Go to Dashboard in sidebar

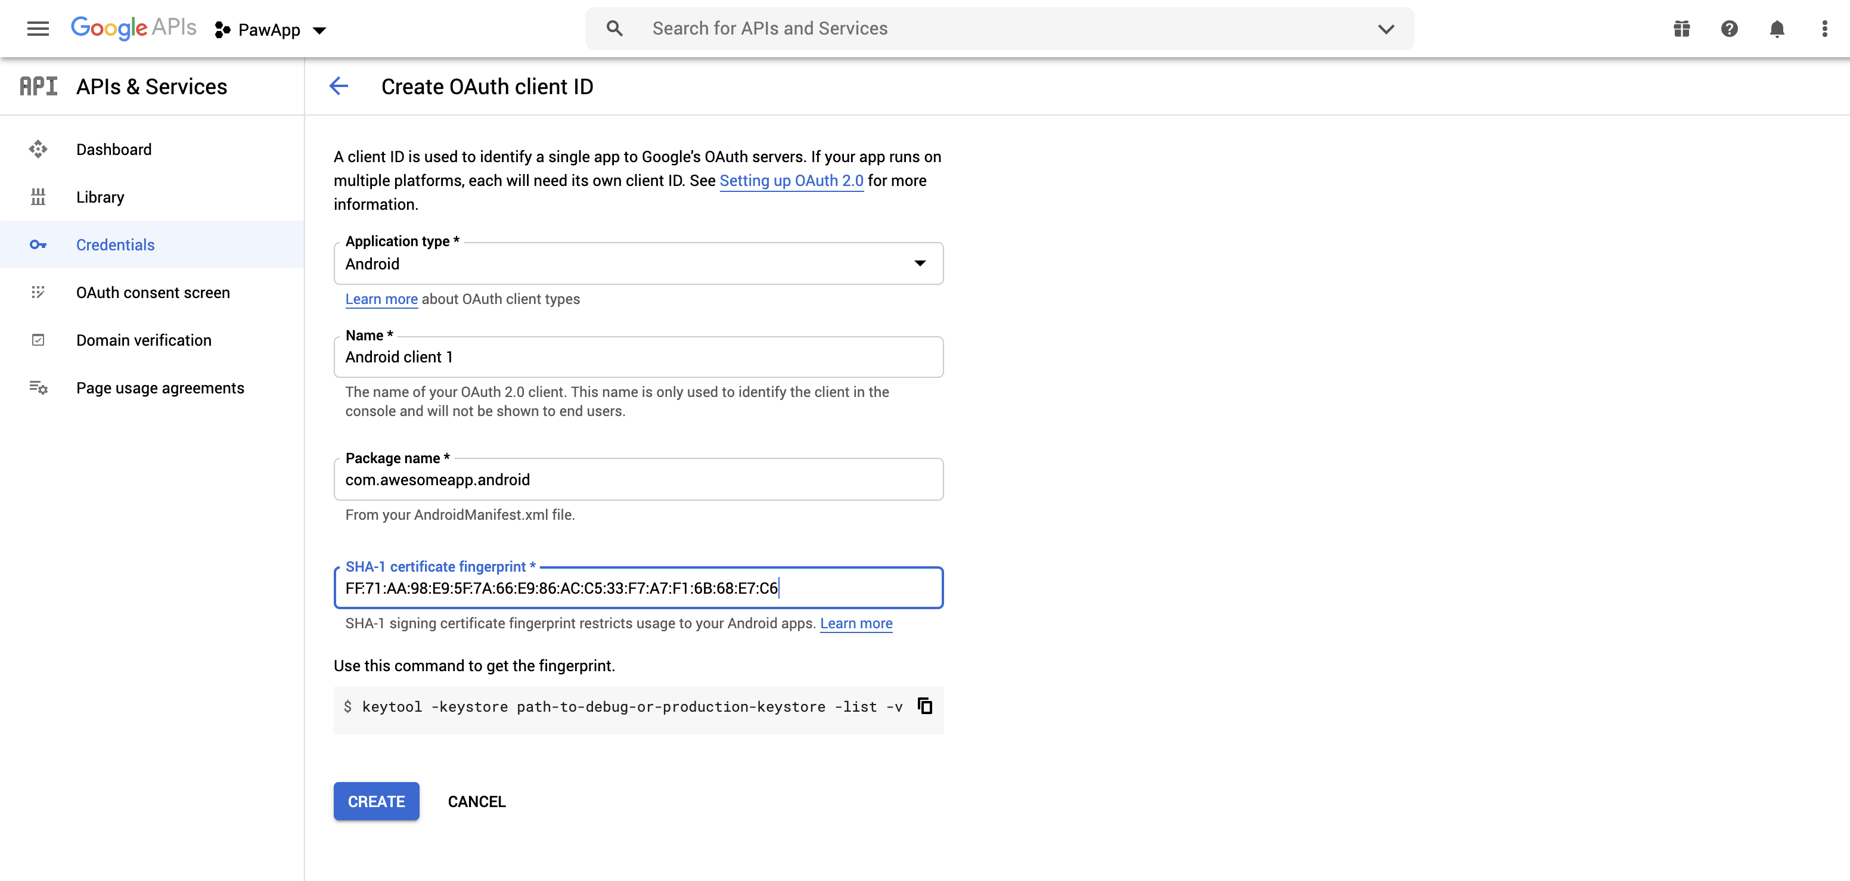pos(113,150)
